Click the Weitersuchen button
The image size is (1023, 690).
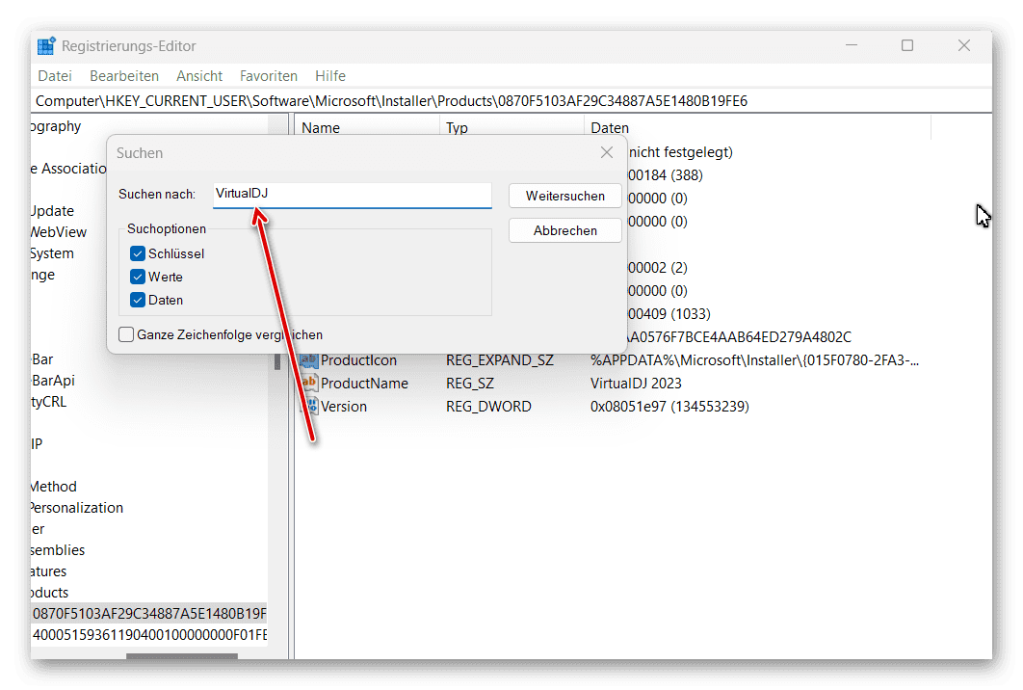[x=565, y=196]
